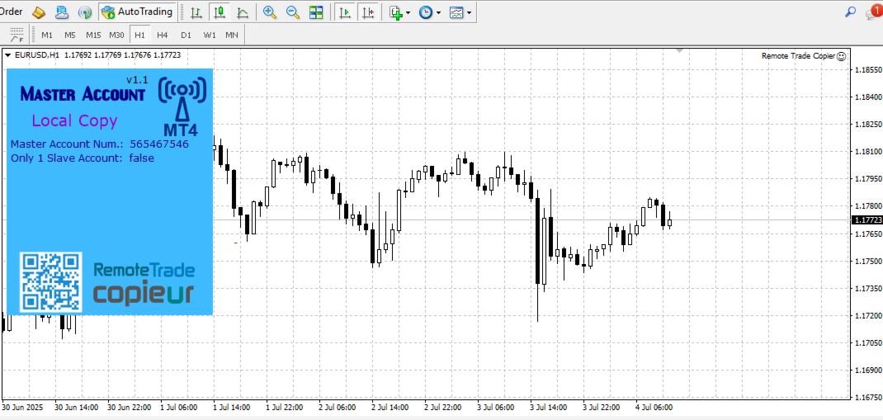This screenshot has height=420, width=883.
Task: Tile chart windows icon
Action: (316, 12)
